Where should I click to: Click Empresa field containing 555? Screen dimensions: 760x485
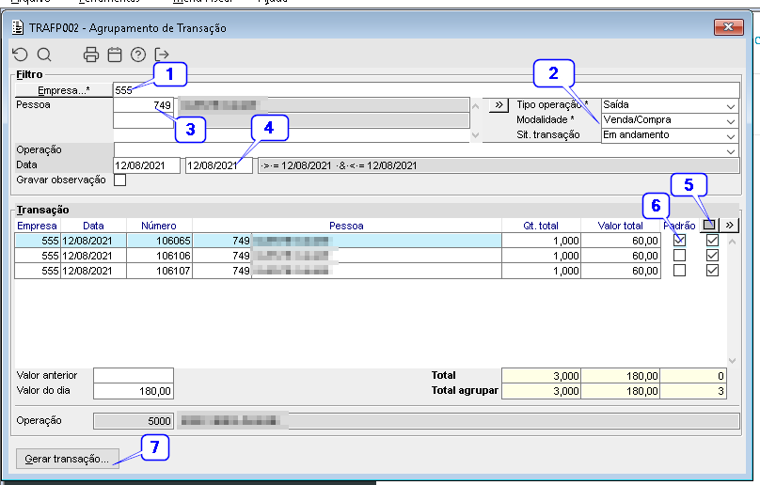click(x=426, y=90)
